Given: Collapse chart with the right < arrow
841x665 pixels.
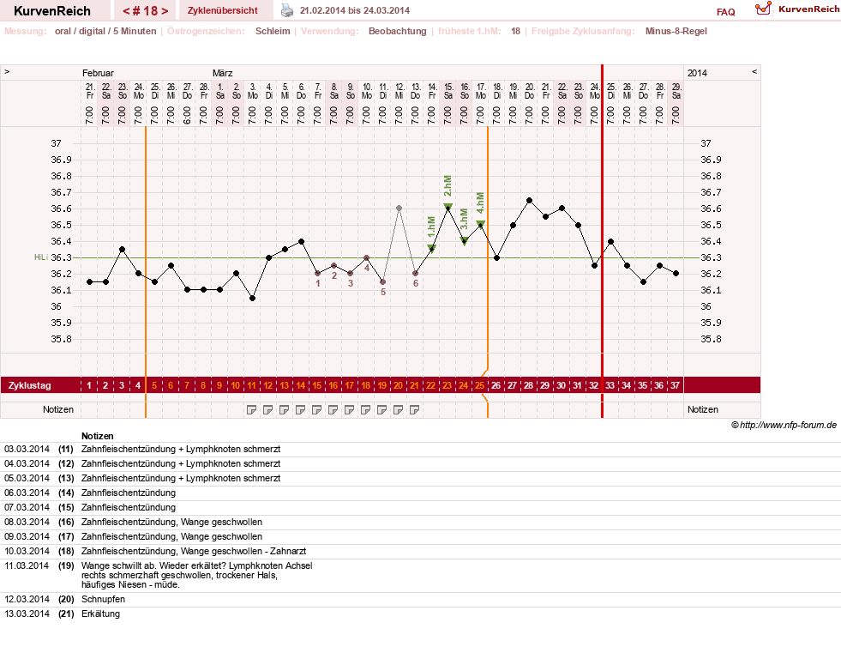Looking at the screenshot, I should click(x=754, y=71).
